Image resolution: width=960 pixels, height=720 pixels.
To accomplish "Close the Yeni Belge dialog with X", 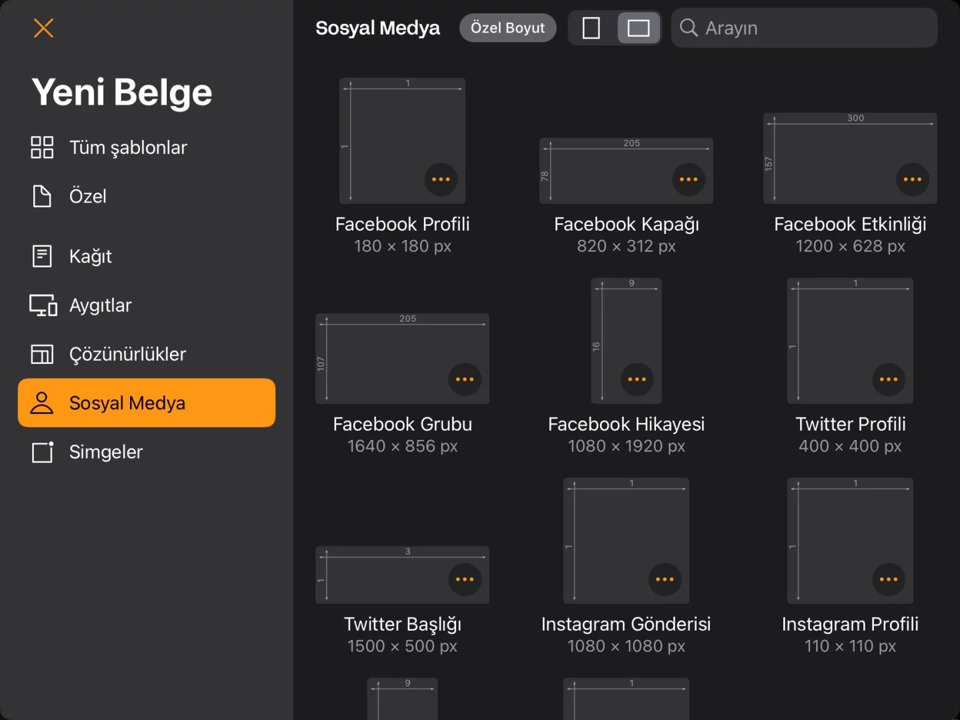I will pyautogui.click(x=43, y=28).
